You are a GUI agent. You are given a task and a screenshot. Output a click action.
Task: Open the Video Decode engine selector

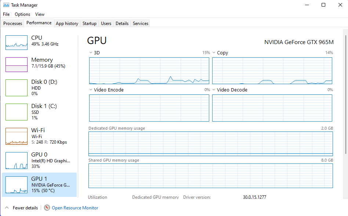pyautogui.click(x=214, y=90)
